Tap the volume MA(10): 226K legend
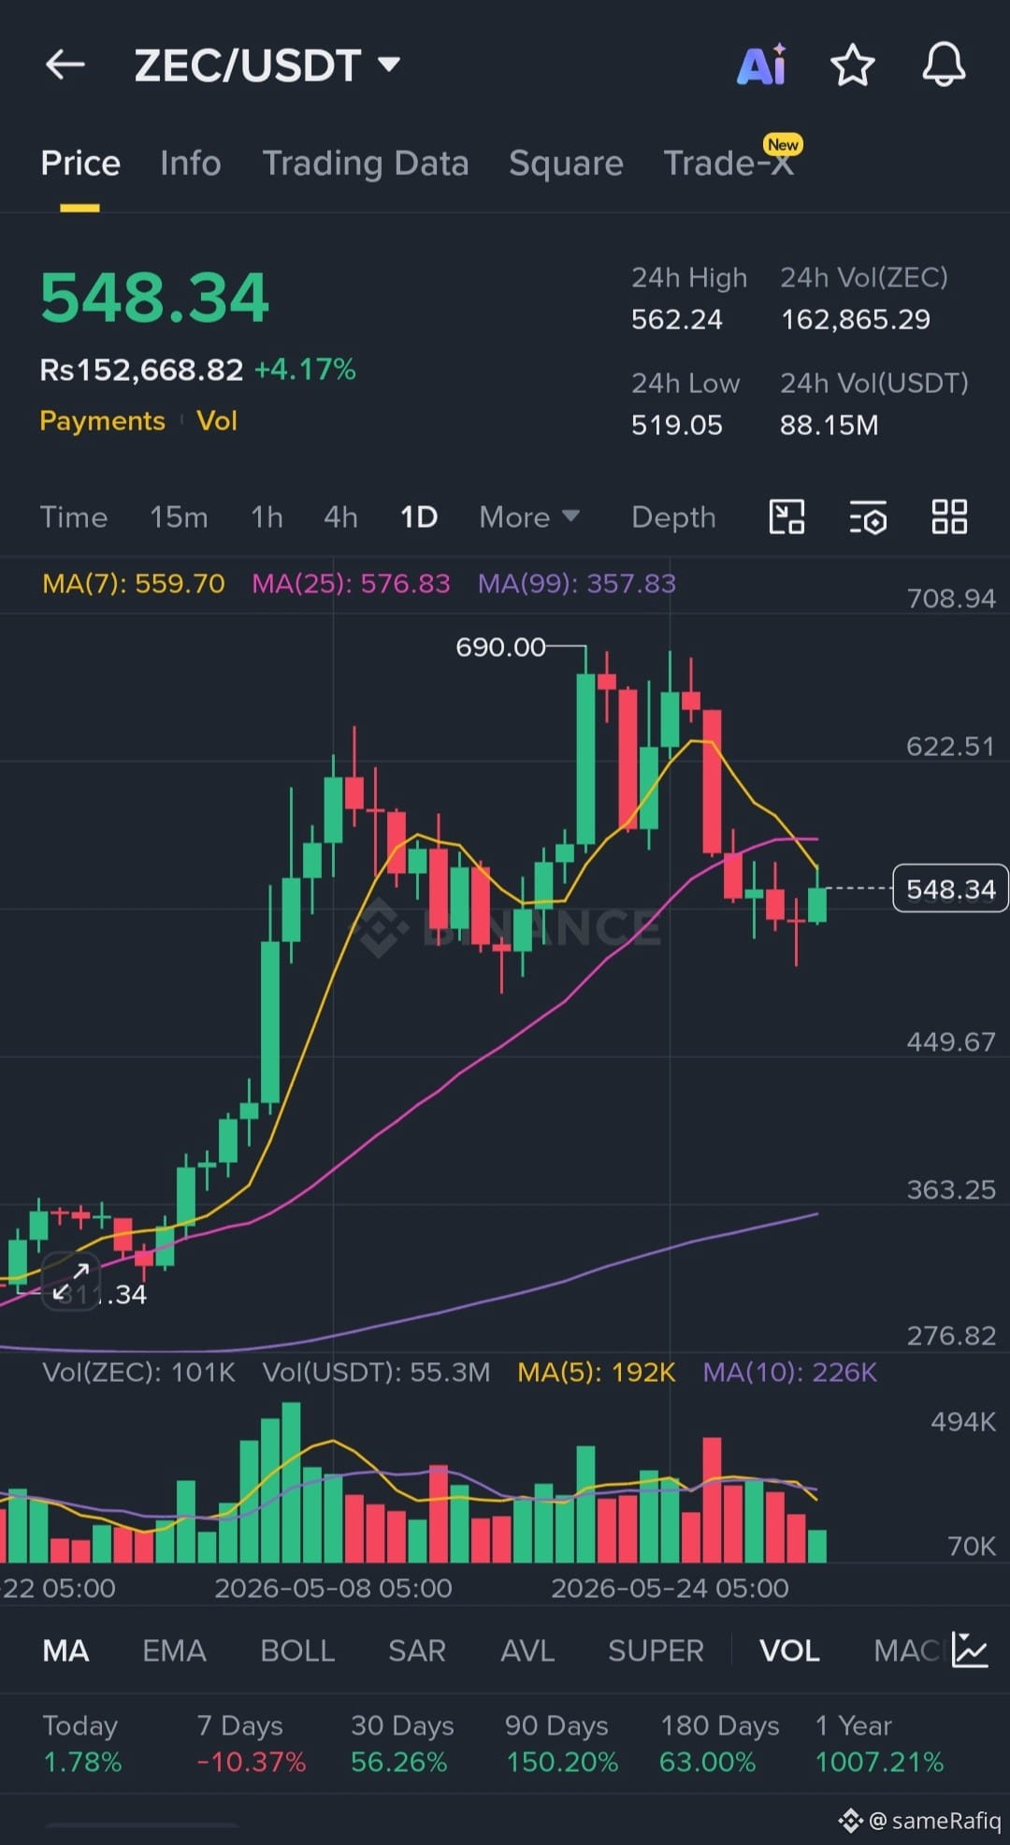Screen dimensions: 1010x1845 [x=790, y=1373]
